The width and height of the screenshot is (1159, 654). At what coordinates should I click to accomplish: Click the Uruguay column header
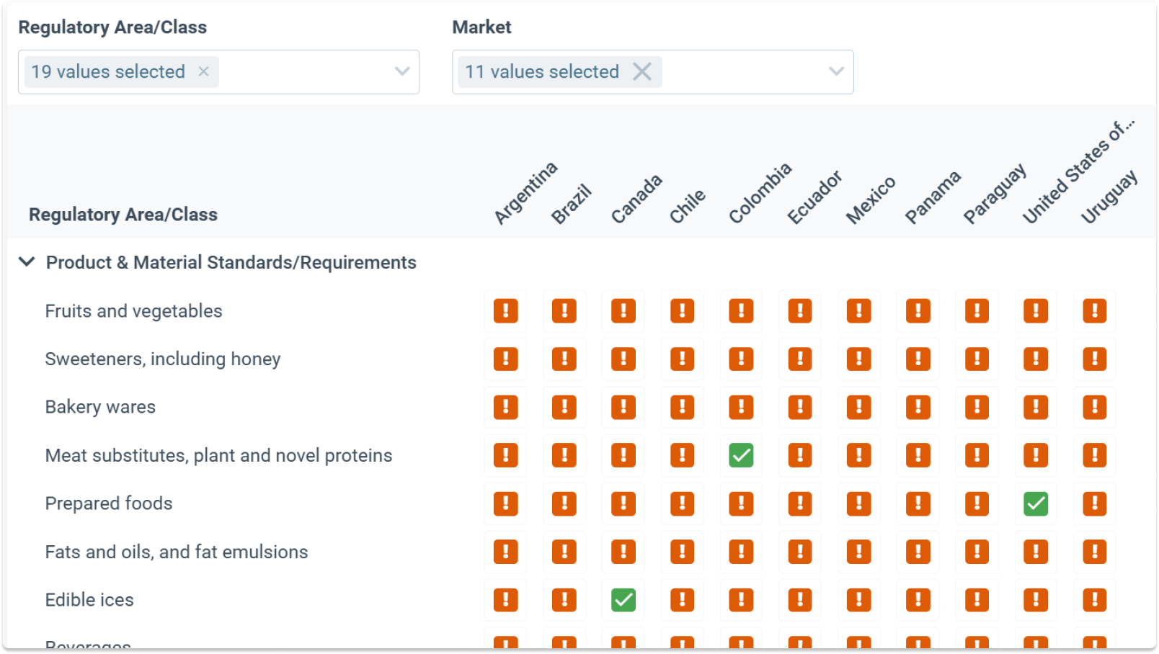tap(1109, 194)
